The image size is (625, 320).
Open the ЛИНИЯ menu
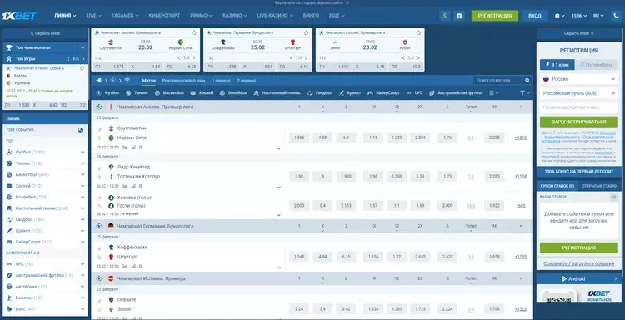[65, 16]
